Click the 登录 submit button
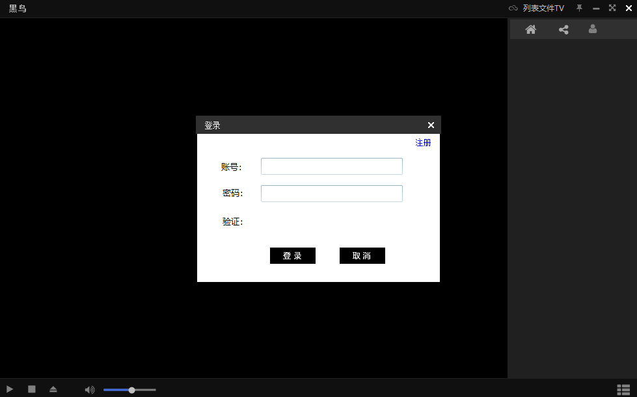 tap(293, 255)
